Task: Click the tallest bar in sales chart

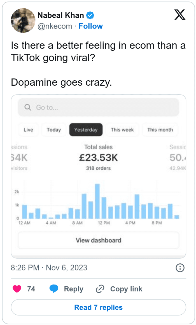Action: (97, 201)
